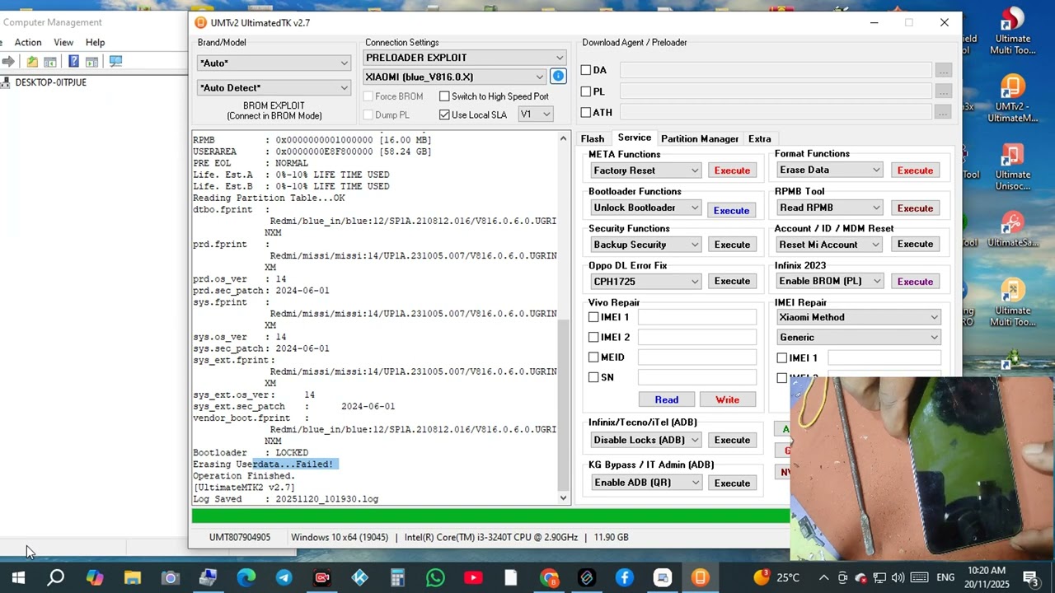The width and height of the screenshot is (1055, 593).
Task: Enable the ATH checkbox
Action: tap(586, 112)
